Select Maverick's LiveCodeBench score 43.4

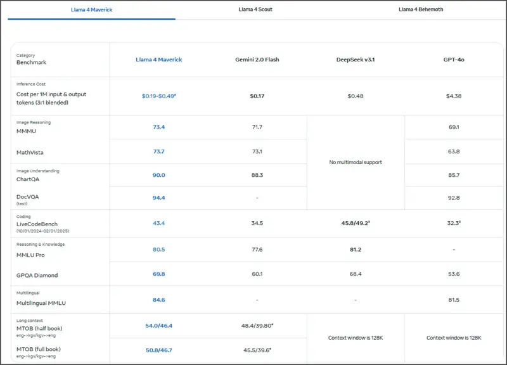pos(159,223)
